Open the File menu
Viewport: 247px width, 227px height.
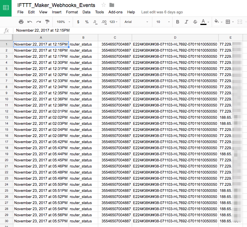20,12
